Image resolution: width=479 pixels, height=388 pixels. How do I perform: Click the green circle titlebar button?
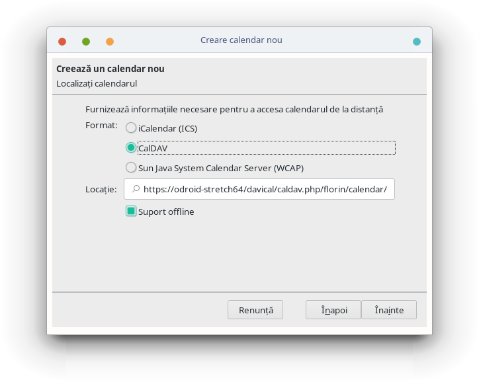coord(86,42)
